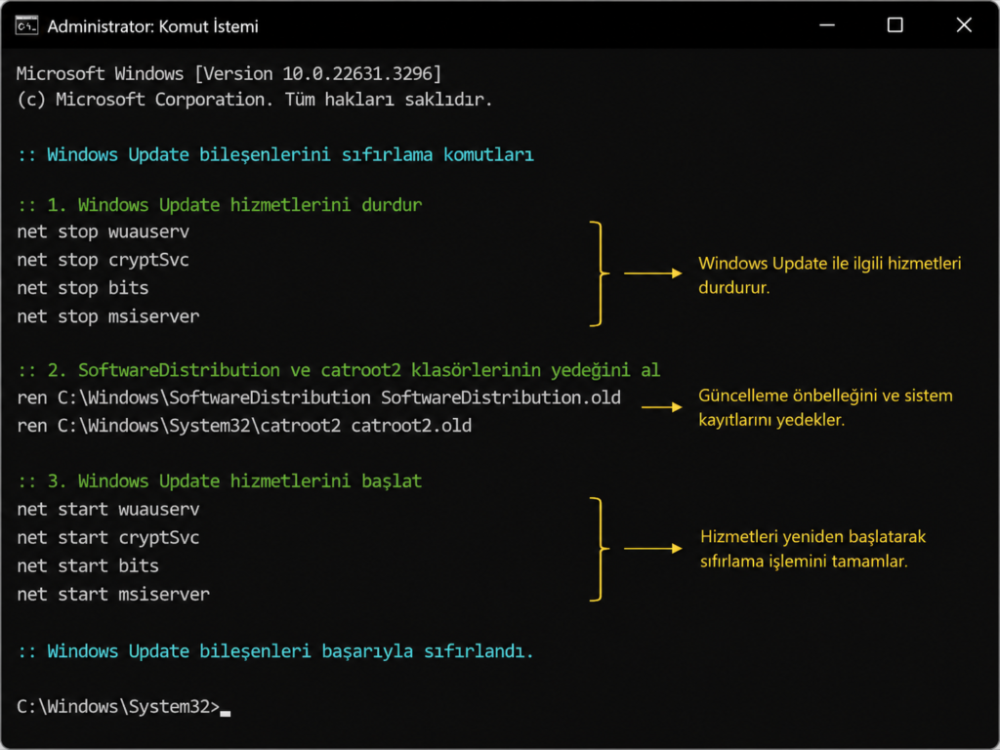Click the 'net stop bits' command
1000x750 pixels.
pos(83,288)
